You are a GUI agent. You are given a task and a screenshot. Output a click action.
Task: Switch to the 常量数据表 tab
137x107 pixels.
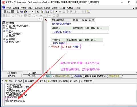(x=114, y=76)
